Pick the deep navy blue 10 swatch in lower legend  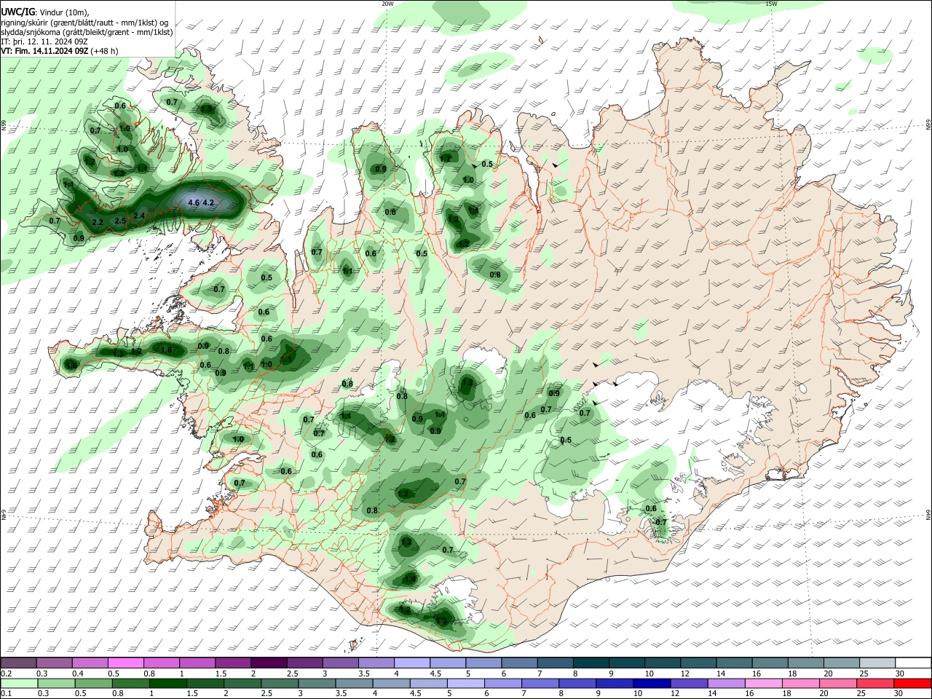(650, 683)
